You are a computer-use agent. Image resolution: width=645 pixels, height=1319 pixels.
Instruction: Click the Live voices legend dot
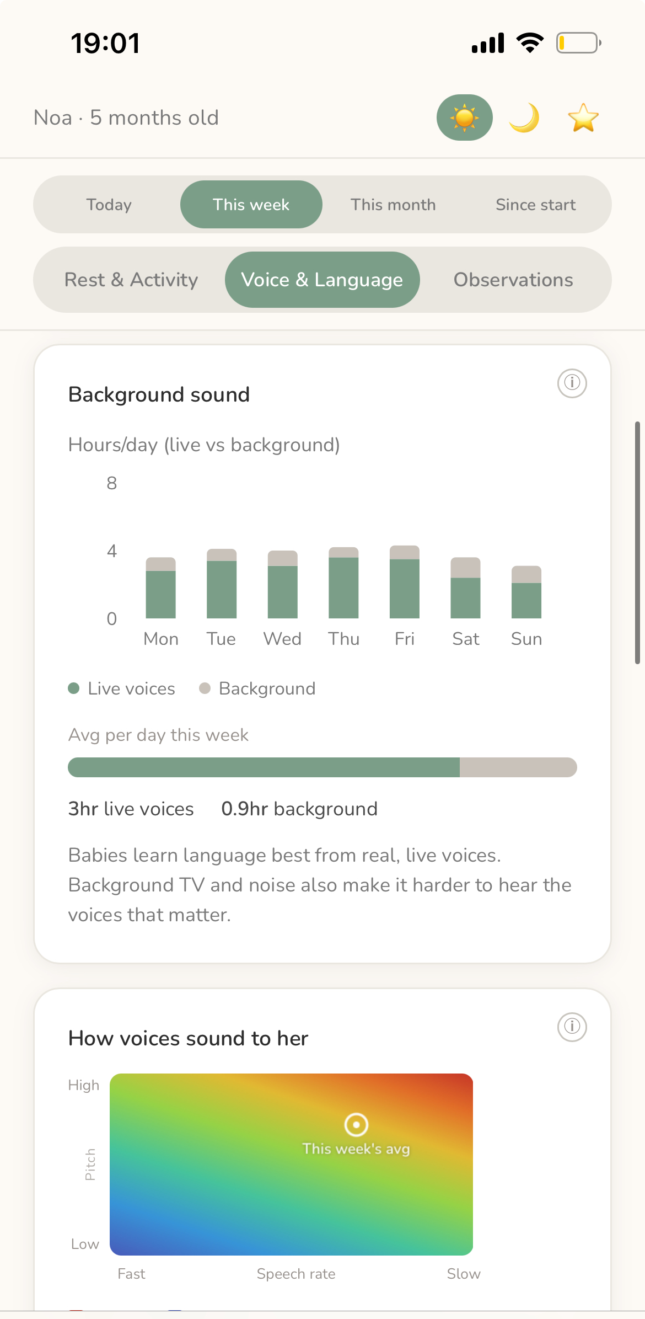pos(74,688)
